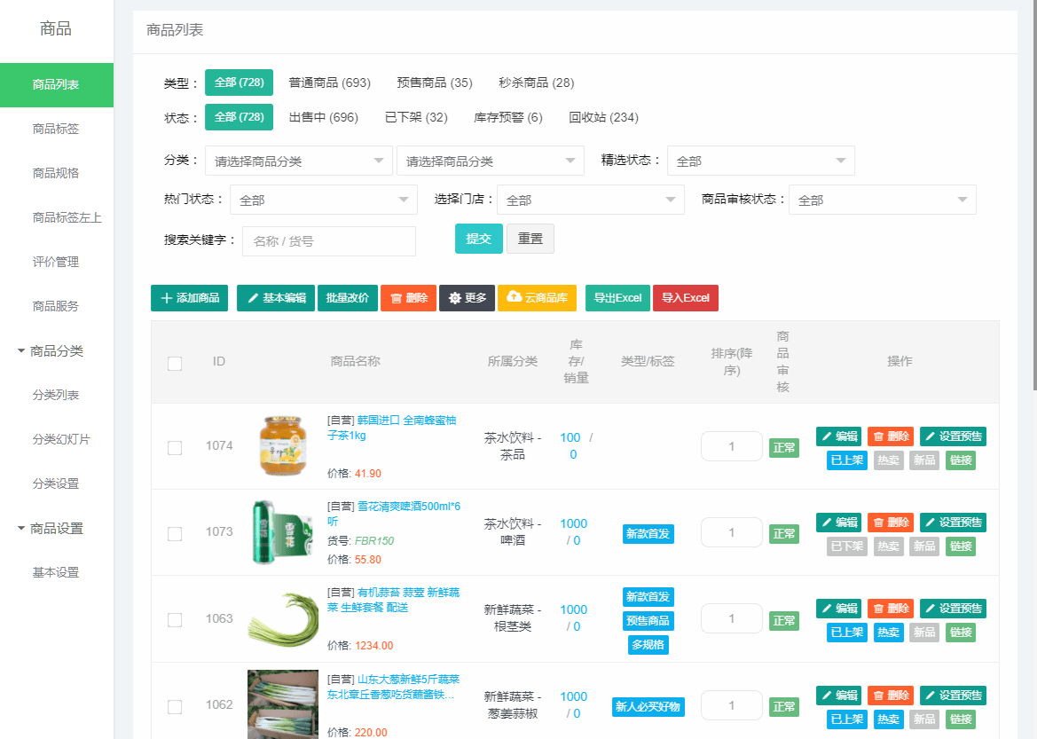Select the checkbox for product 1063

point(175,619)
